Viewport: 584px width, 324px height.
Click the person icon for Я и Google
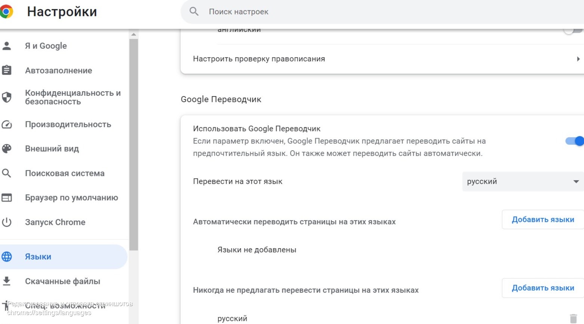coord(7,46)
